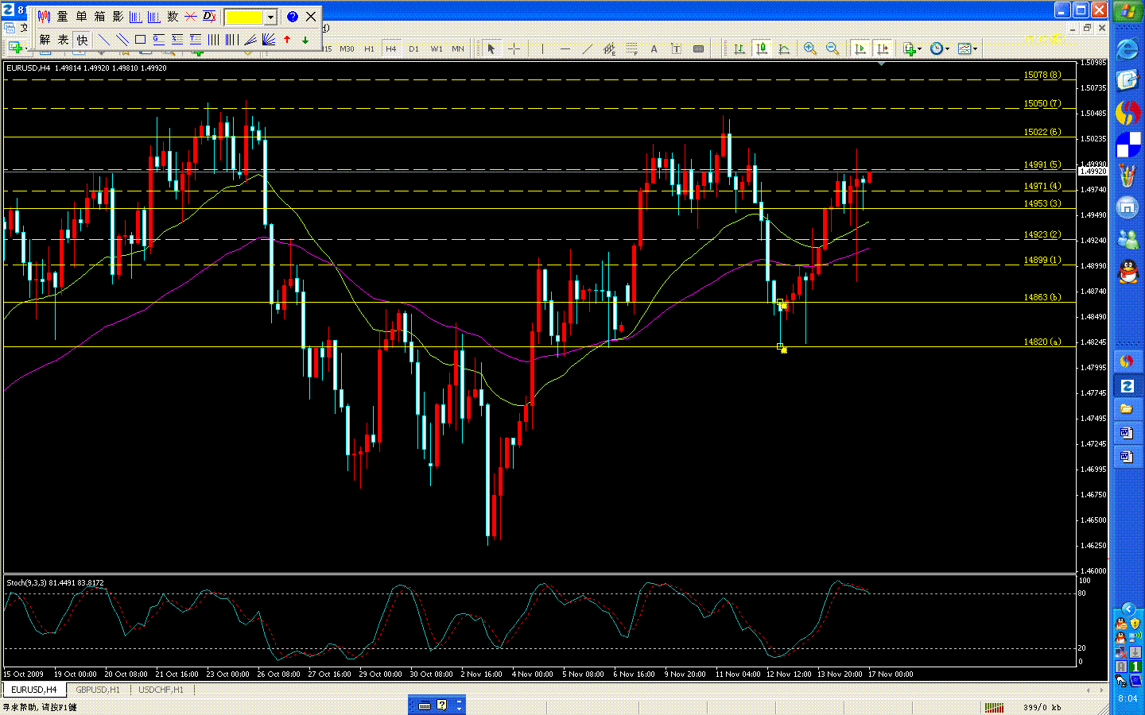
Task: Select the Fibonacci retracement tool
Action: 631,49
